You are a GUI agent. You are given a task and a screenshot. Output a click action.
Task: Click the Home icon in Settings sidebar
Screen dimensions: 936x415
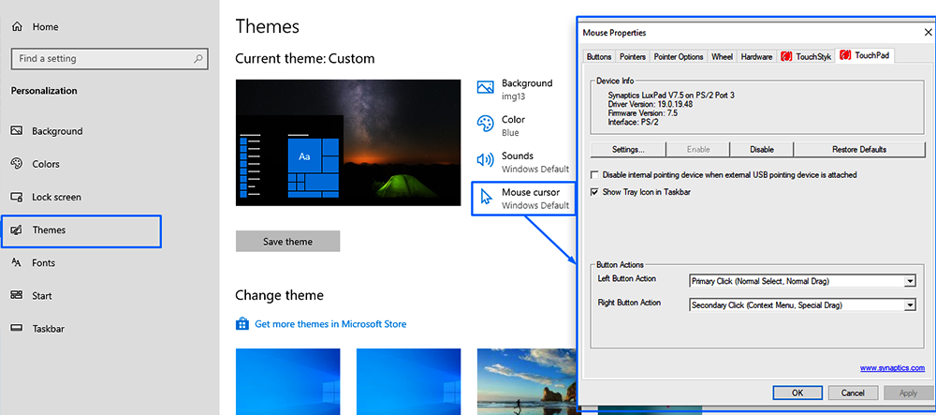[17, 27]
